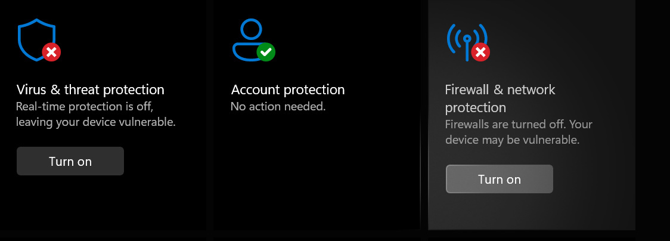
Task: Click the red error badge on firewall icon
Action: coord(480,52)
